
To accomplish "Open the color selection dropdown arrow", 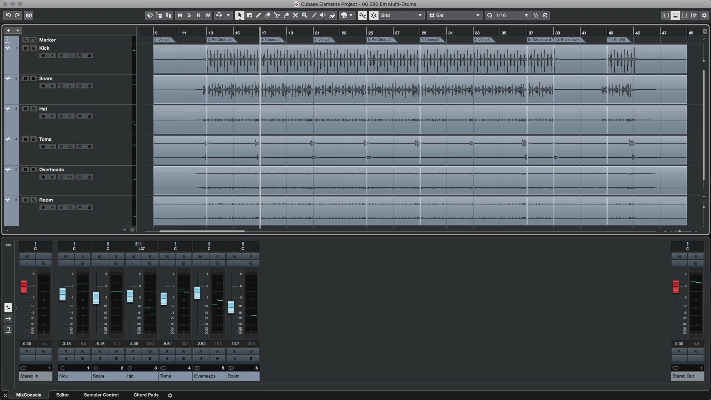I will point(351,15).
